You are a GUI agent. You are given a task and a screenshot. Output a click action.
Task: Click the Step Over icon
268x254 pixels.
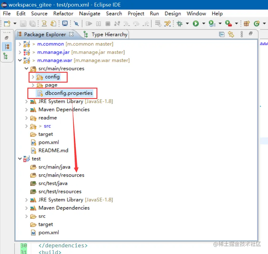136,24
